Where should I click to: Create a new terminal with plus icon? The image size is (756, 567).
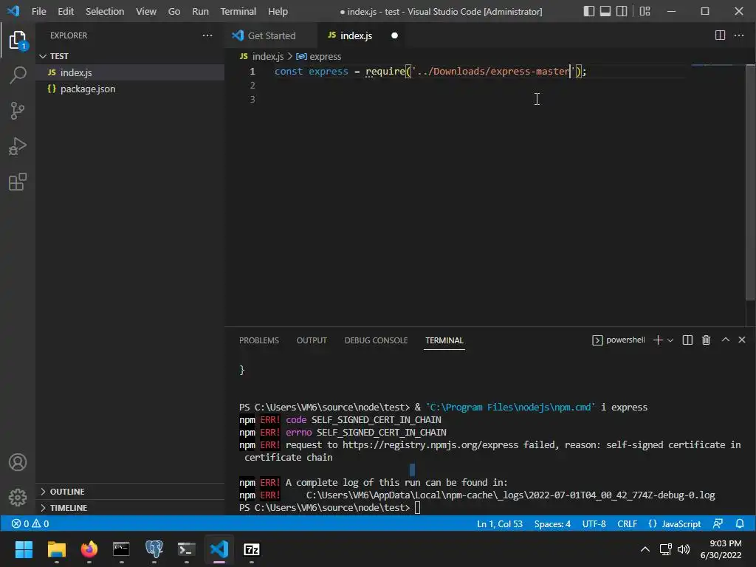point(658,340)
